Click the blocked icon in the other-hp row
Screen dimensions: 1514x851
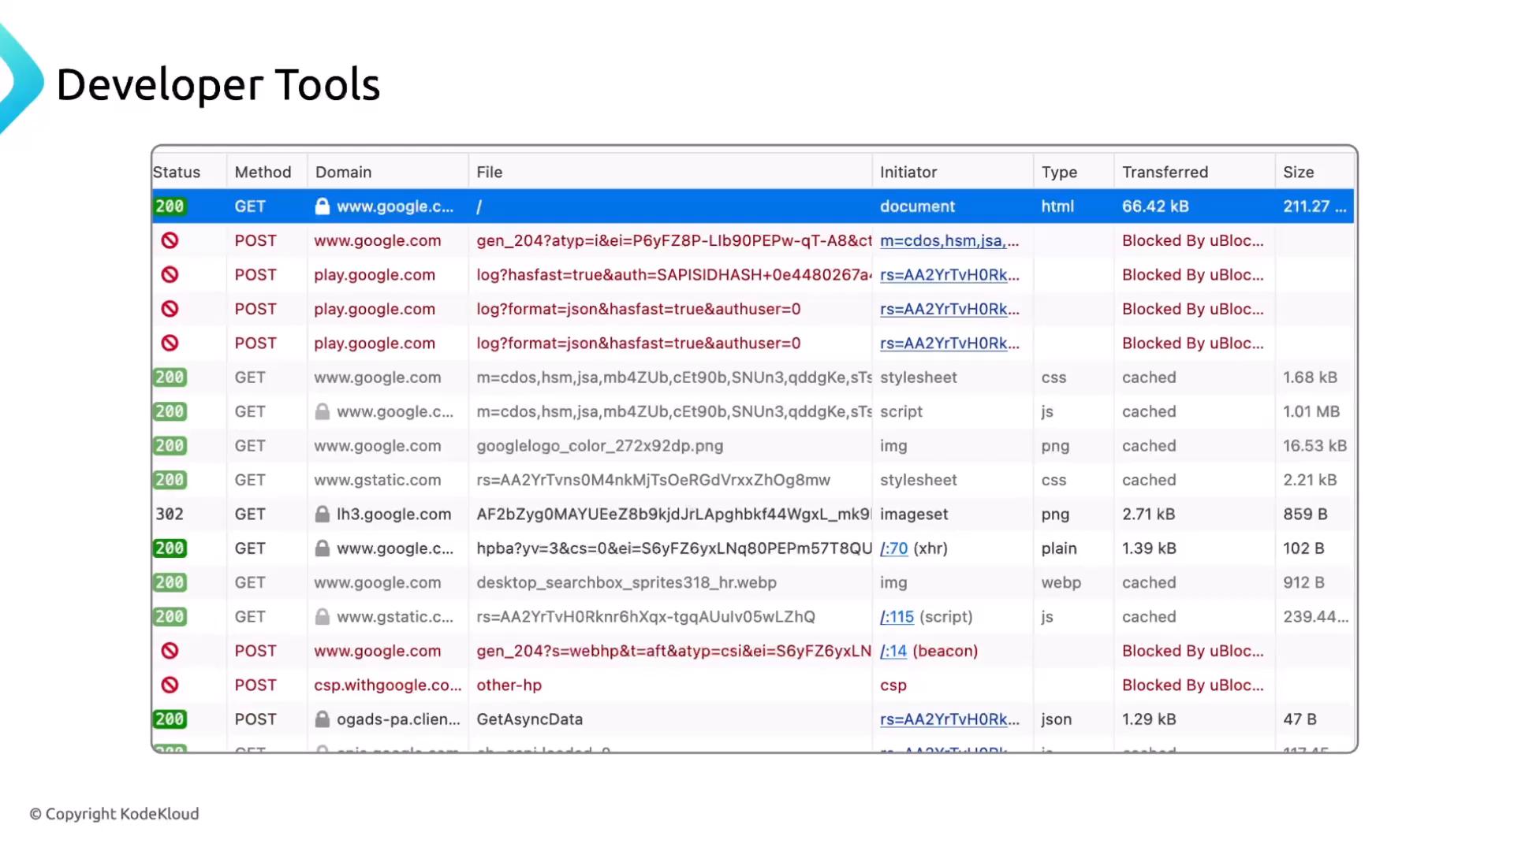point(170,685)
